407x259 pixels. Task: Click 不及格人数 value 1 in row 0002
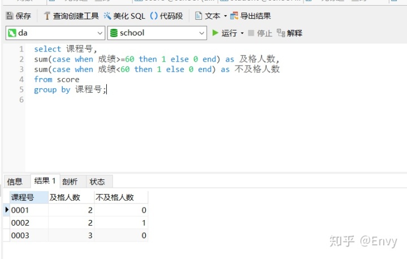pos(121,223)
